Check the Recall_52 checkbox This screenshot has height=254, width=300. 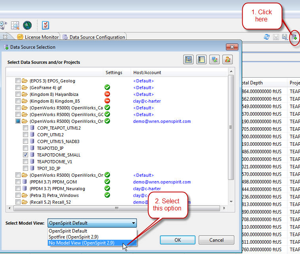click(x=18, y=202)
